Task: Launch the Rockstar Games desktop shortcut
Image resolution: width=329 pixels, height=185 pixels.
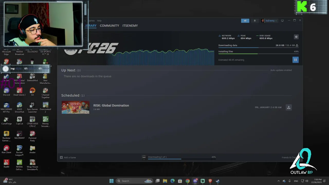Action: click(x=6, y=136)
